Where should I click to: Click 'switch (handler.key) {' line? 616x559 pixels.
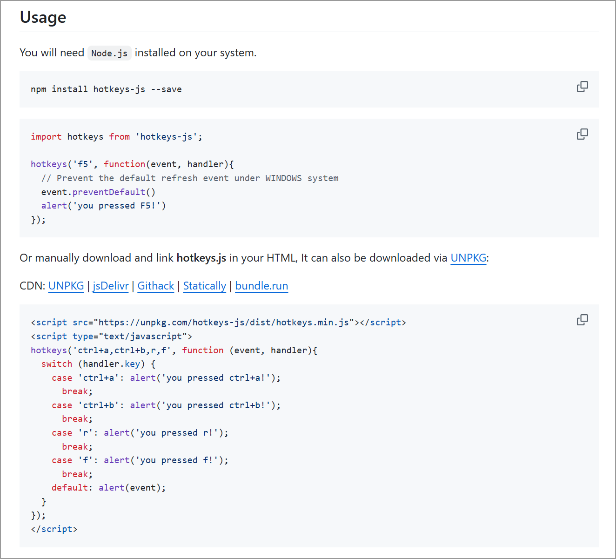tap(98, 364)
